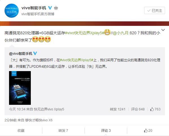Click 评论 648 on the original post
The height and width of the screenshot is (136, 169).
tap(138, 109)
